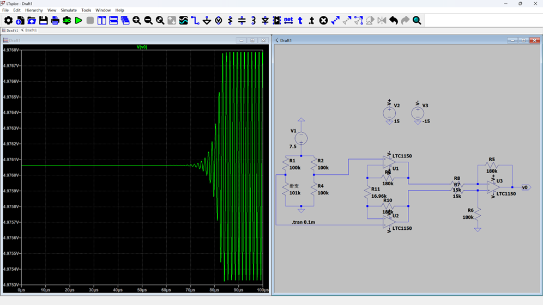Open the Window menu
The image size is (543, 305).
(x=103, y=10)
